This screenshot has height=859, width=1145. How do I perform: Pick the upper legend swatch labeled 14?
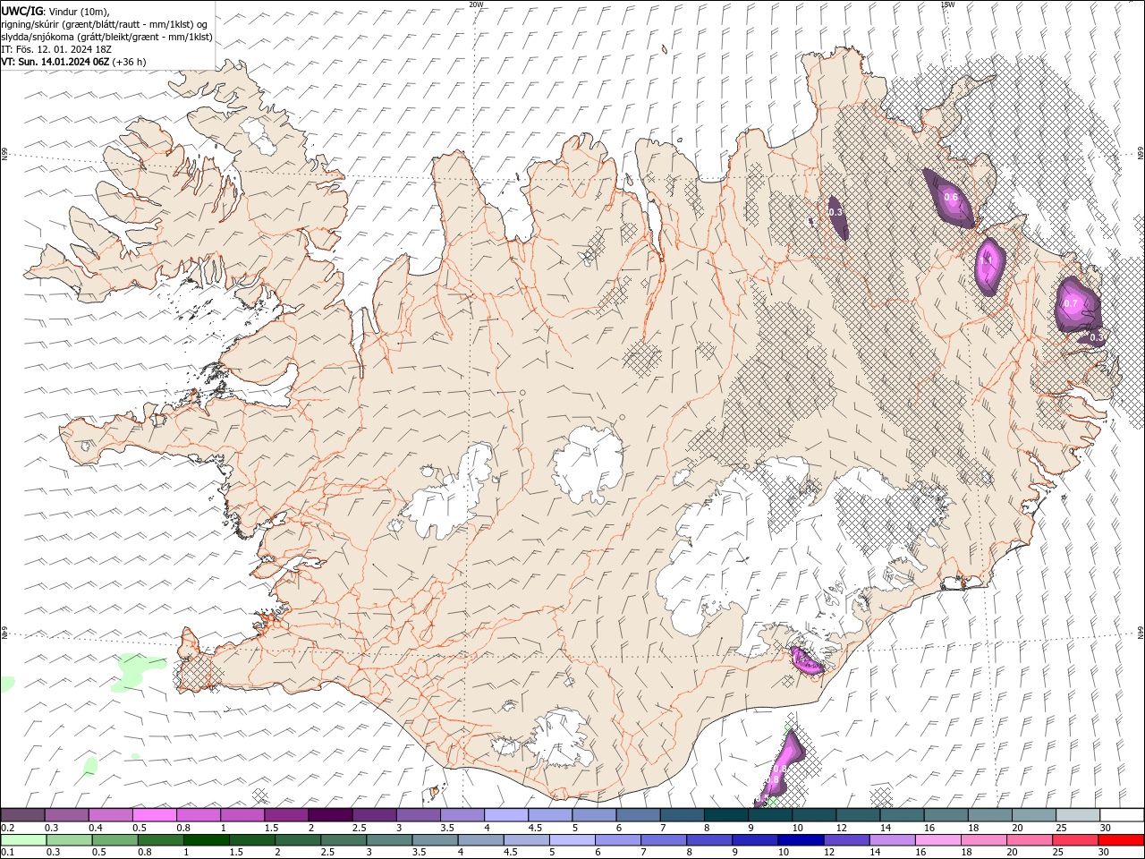point(901,815)
